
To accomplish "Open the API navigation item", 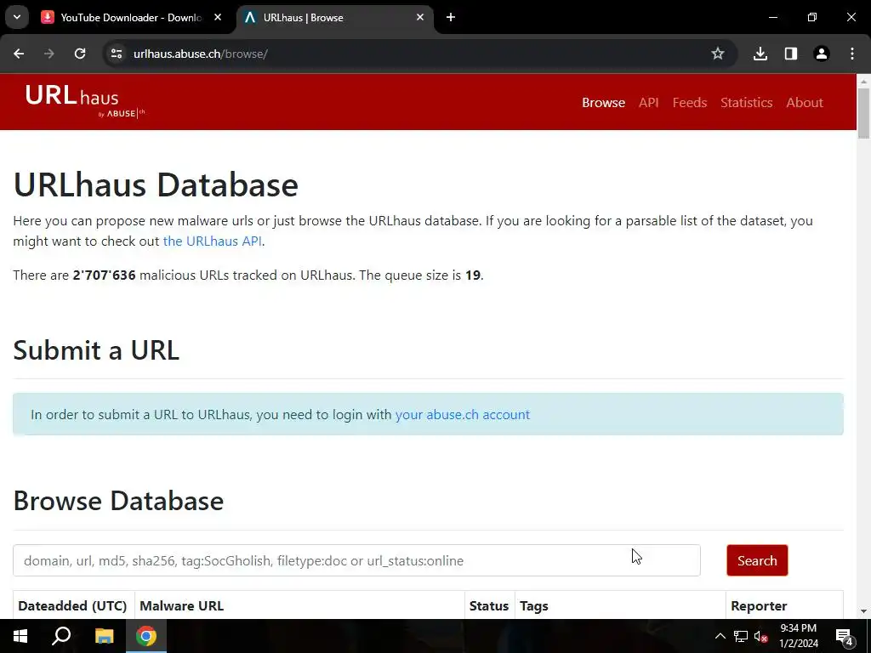I will pos(648,103).
